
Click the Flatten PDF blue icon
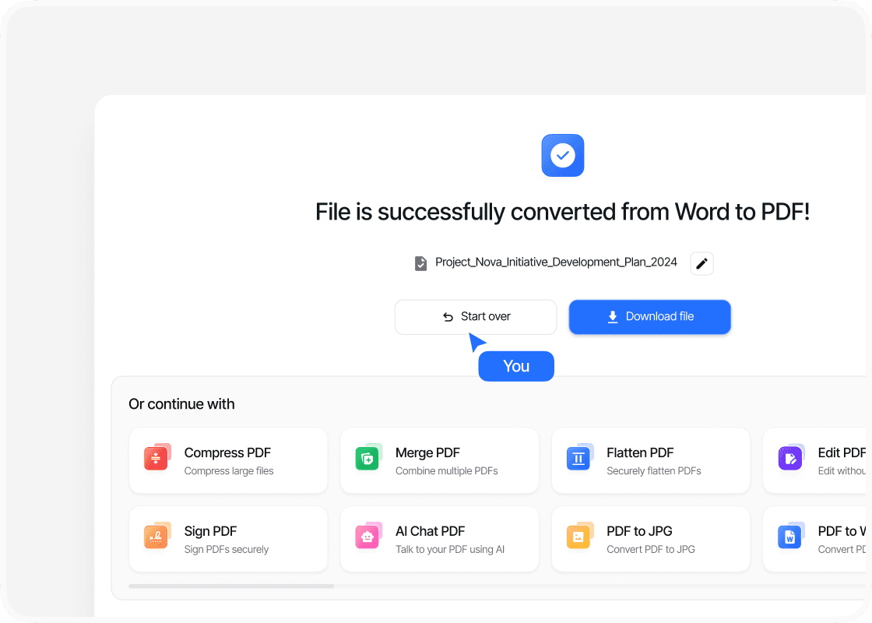point(578,458)
